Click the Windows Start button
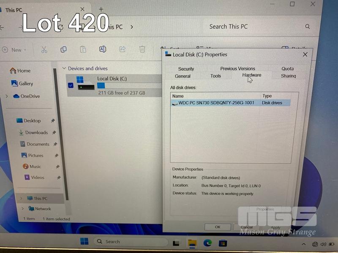338x253 pixels. [x=84, y=242]
